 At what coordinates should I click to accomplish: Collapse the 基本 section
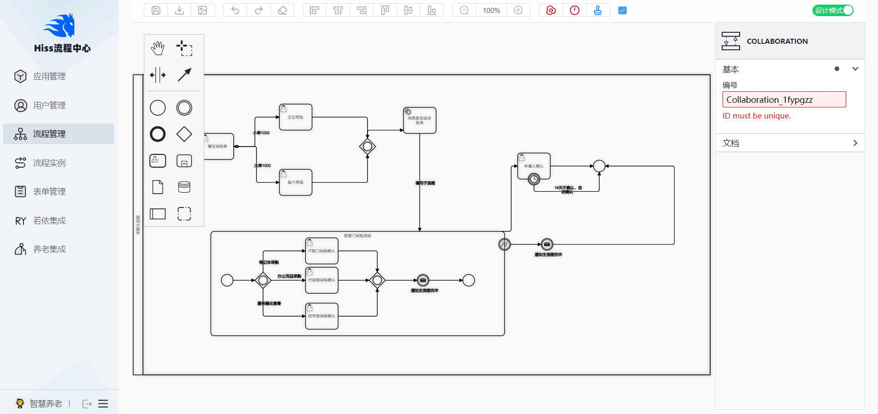click(x=855, y=69)
